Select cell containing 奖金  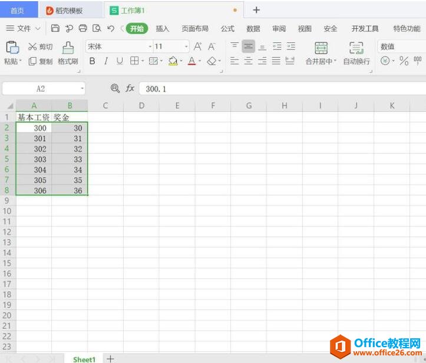pos(70,117)
